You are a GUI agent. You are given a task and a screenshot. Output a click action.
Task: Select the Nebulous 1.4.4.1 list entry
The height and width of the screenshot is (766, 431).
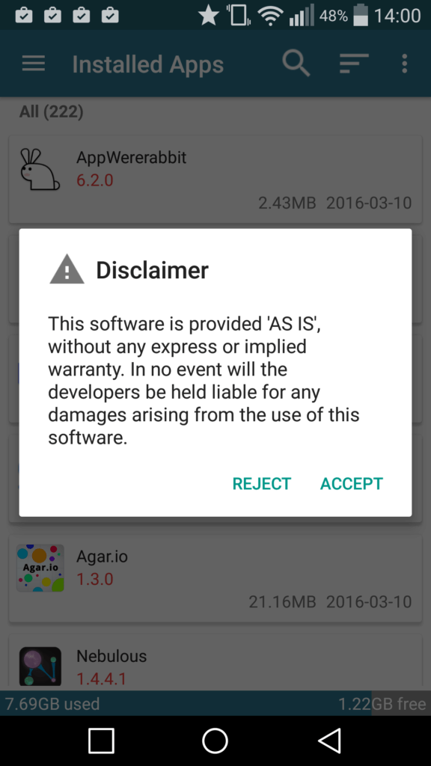[215, 663]
